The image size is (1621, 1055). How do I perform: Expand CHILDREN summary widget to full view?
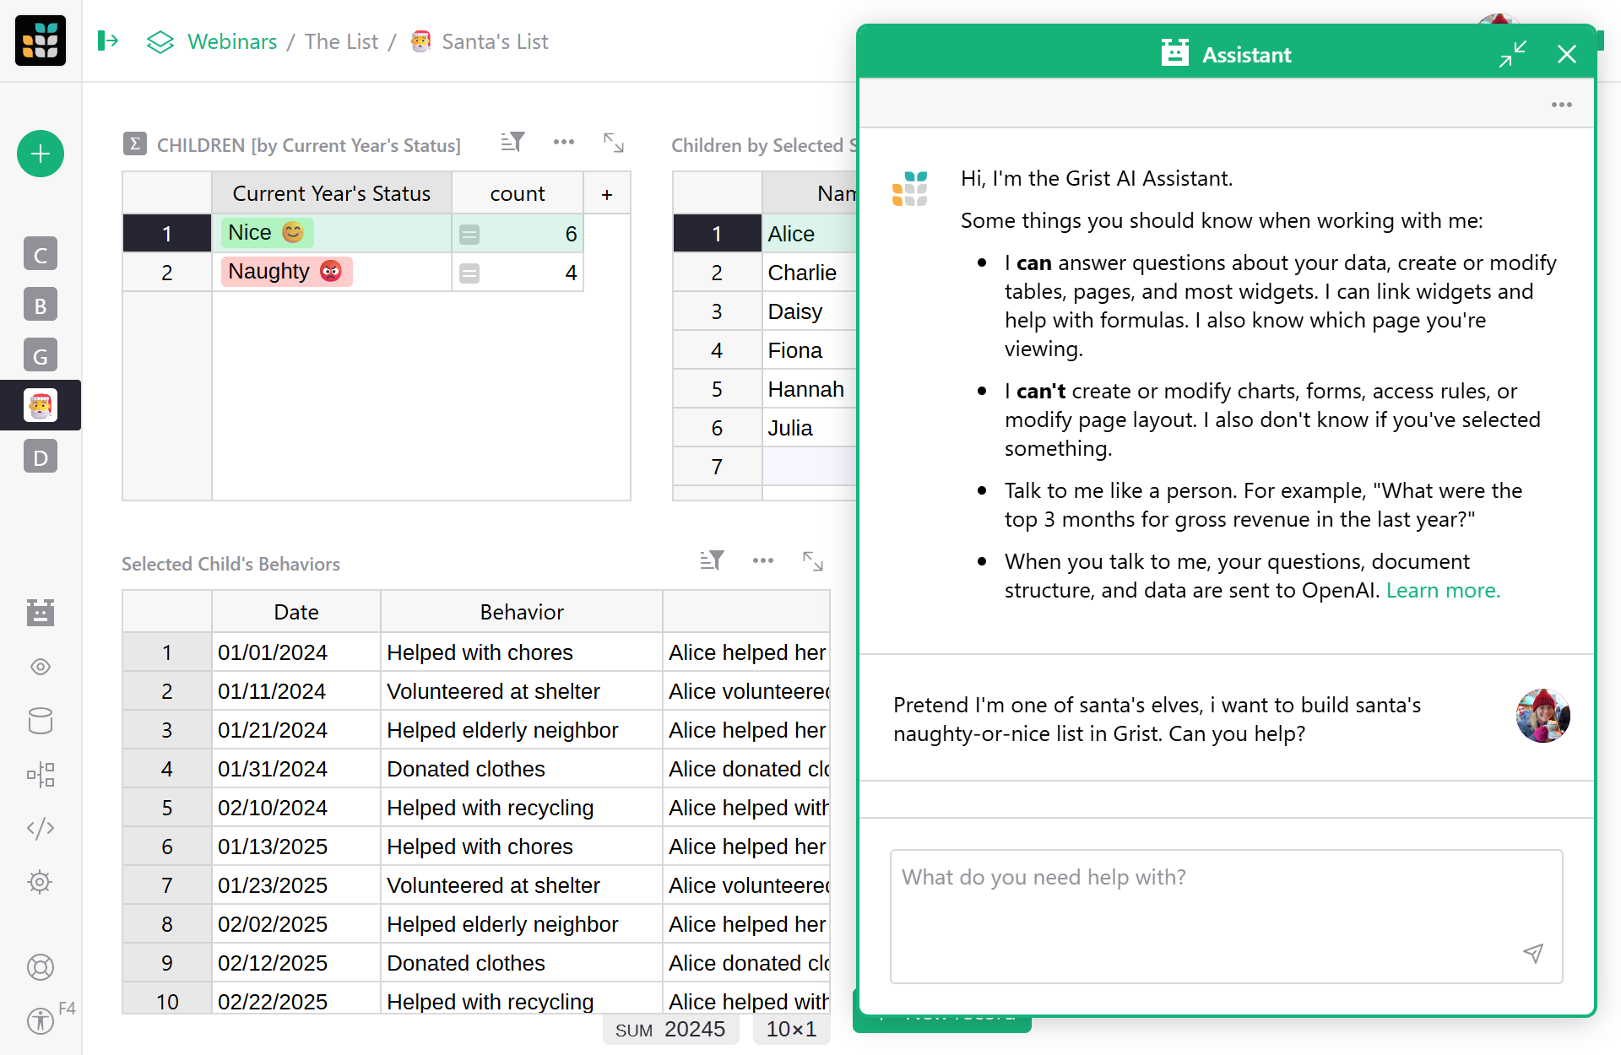(614, 143)
